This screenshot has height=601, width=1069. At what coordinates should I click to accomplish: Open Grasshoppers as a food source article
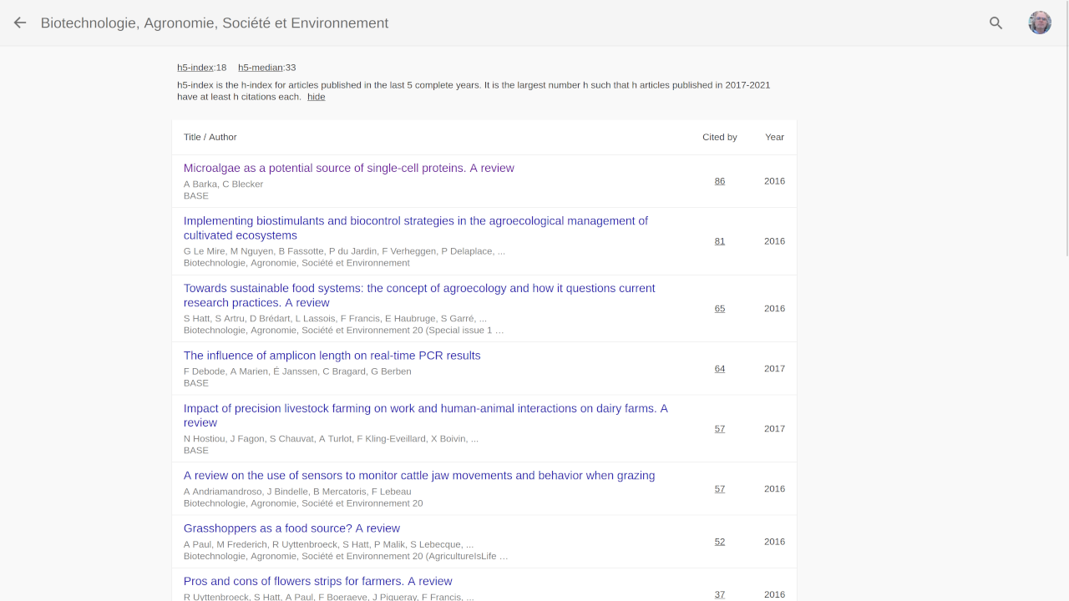pos(291,528)
